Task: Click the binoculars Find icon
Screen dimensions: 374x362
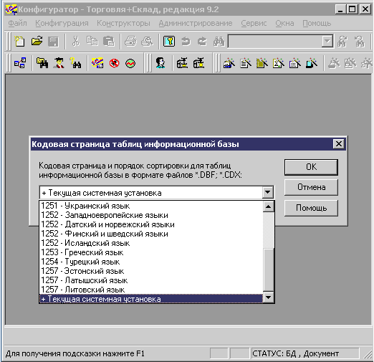Action: coord(219,42)
